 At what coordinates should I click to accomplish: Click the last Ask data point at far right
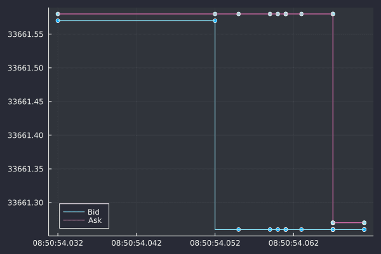(364, 223)
